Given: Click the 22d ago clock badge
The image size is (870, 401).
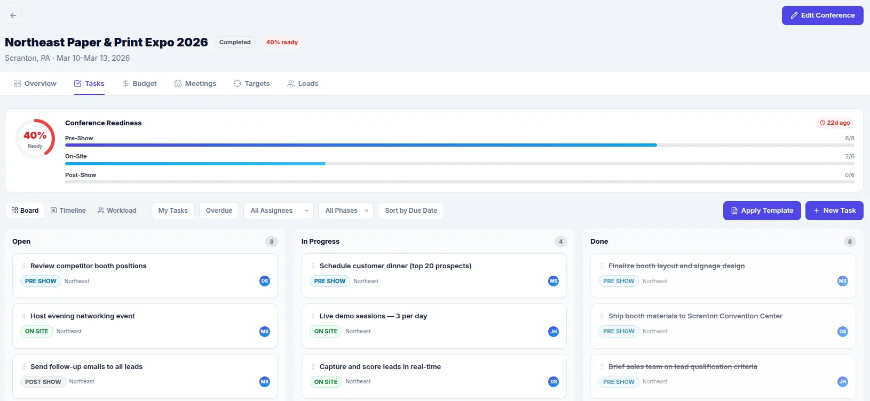Looking at the screenshot, I should tap(835, 123).
